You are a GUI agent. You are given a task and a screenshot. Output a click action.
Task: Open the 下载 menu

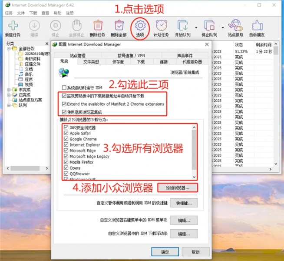tap(33, 13)
